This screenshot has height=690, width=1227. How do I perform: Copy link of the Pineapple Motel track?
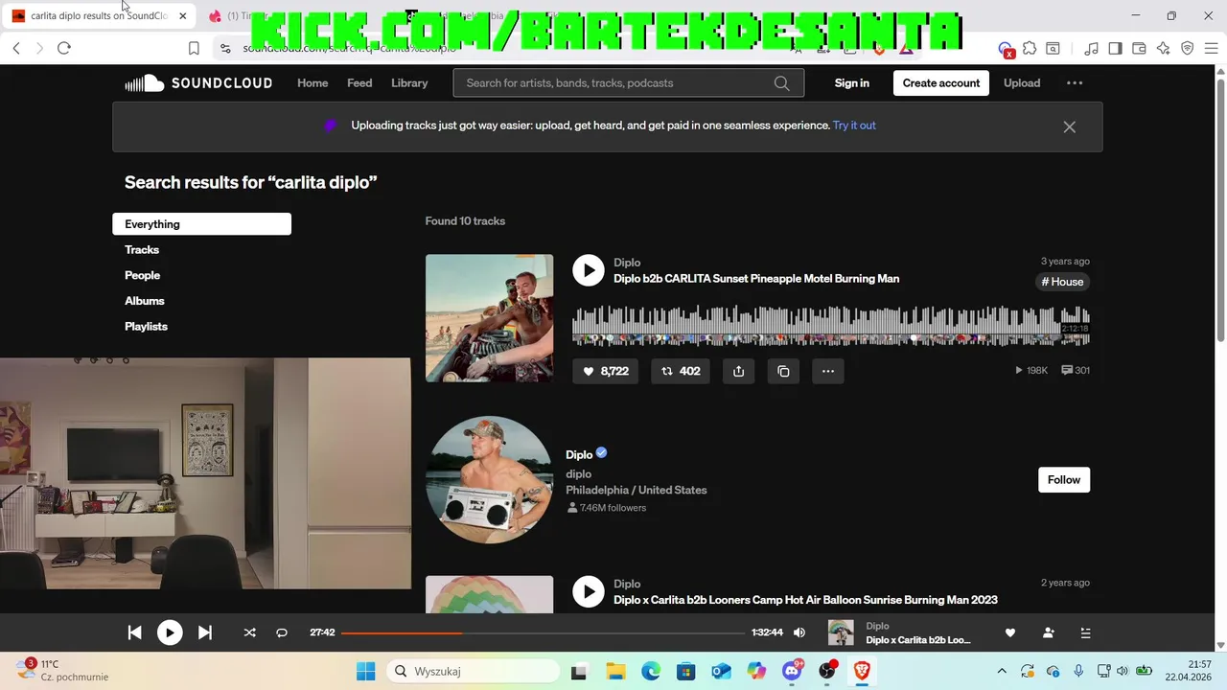(783, 371)
